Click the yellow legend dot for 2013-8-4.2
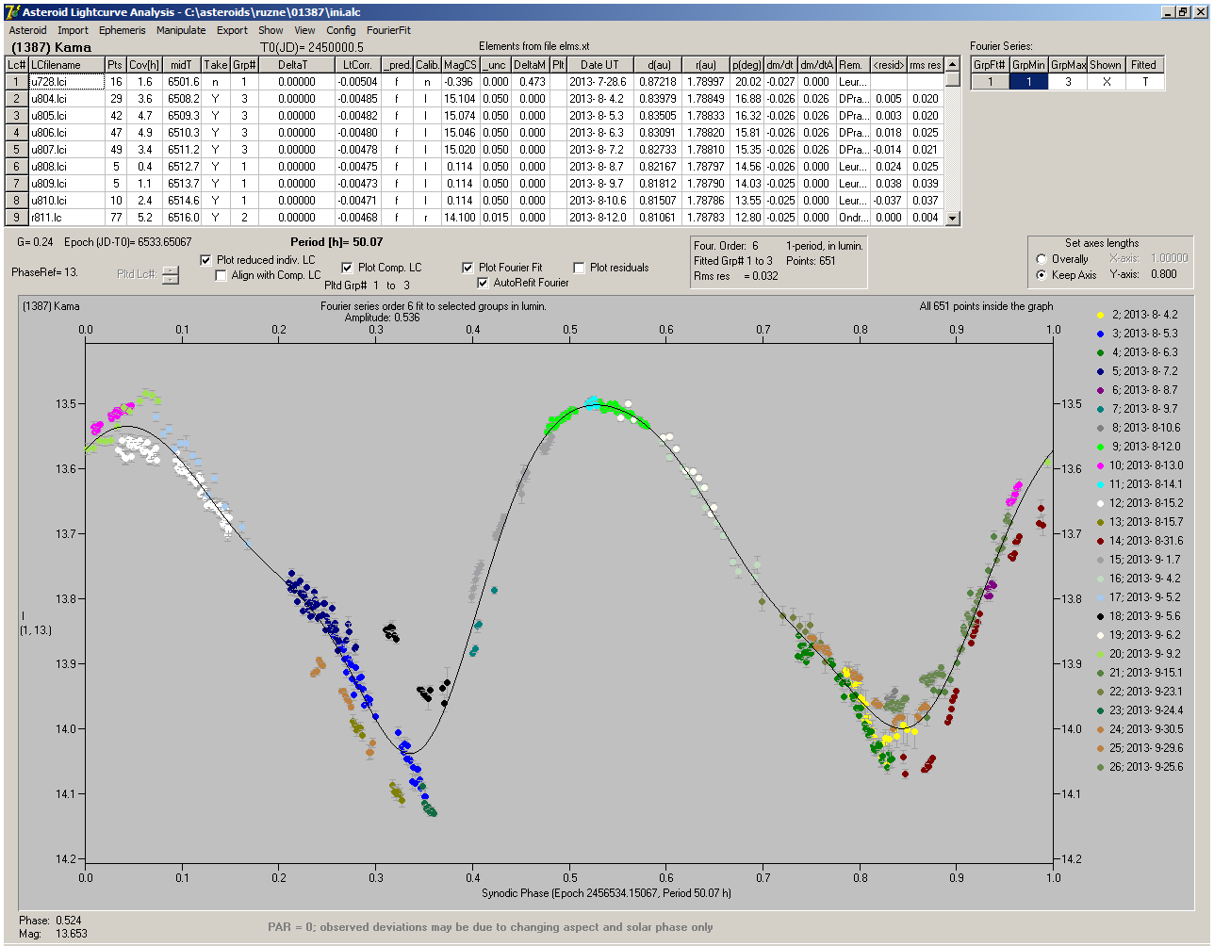1214x946 pixels. [1100, 315]
